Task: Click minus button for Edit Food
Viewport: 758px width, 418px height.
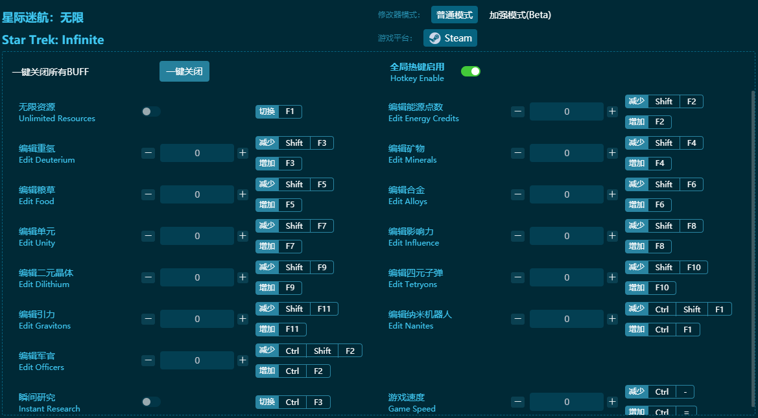Action: tap(148, 195)
